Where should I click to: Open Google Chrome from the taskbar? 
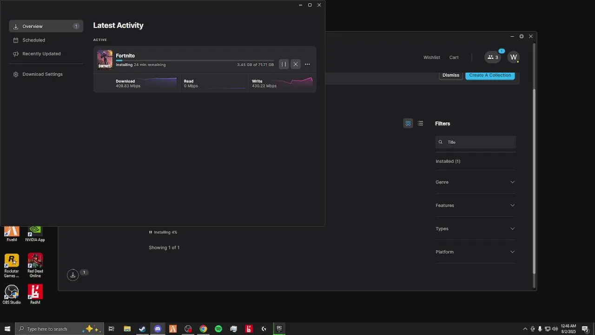(203, 329)
